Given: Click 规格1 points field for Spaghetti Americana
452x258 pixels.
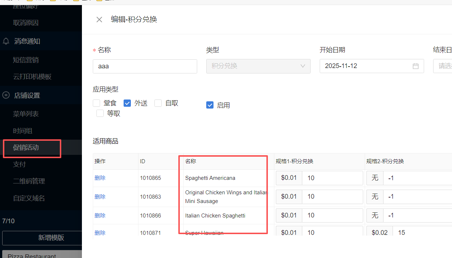Looking at the screenshot, I should tap(332, 178).
